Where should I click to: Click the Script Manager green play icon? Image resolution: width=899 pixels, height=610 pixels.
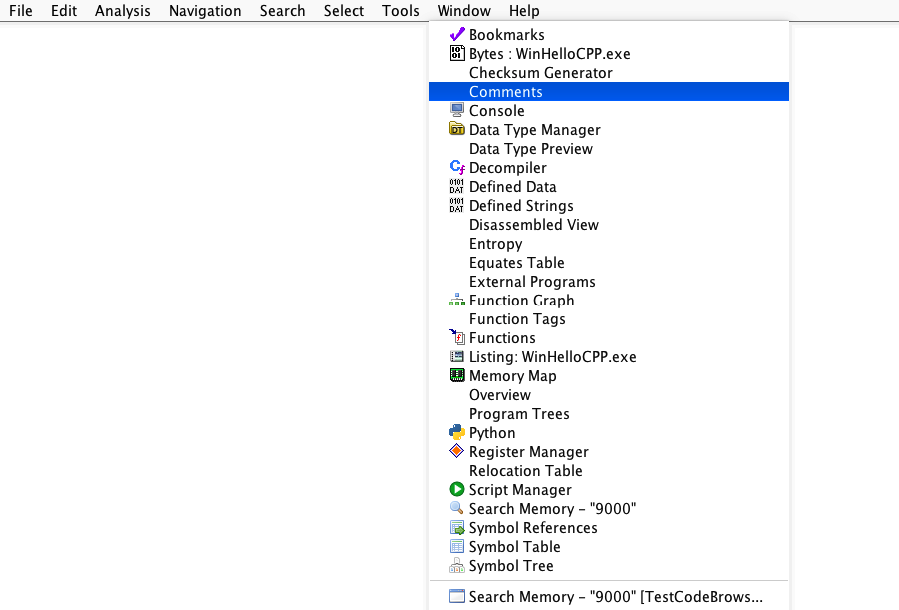(x=457, y=490)
